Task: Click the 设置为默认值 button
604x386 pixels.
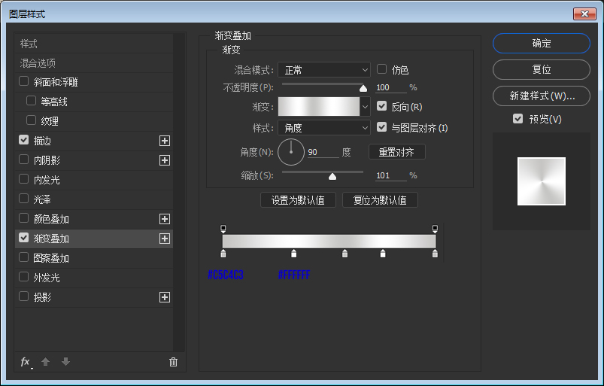Action: click(x=298, y=200)
